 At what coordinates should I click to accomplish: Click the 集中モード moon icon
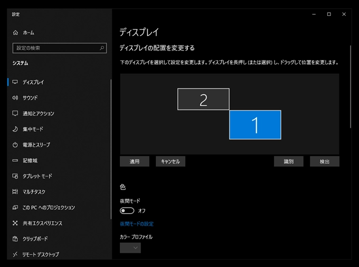(15, 129)
